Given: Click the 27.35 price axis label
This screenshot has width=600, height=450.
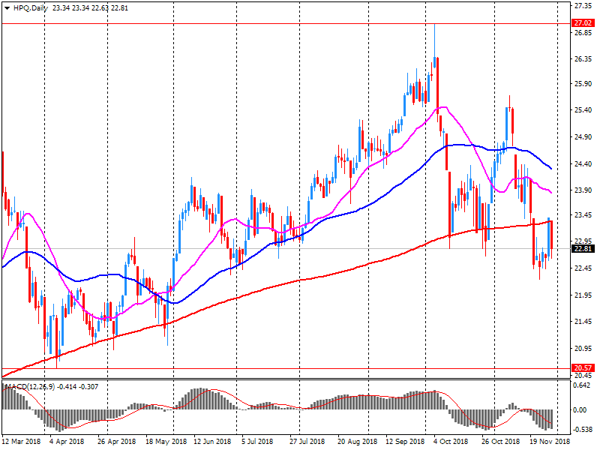Looking at the screenshot, I should pyautogui.click(x=583, y=6).
